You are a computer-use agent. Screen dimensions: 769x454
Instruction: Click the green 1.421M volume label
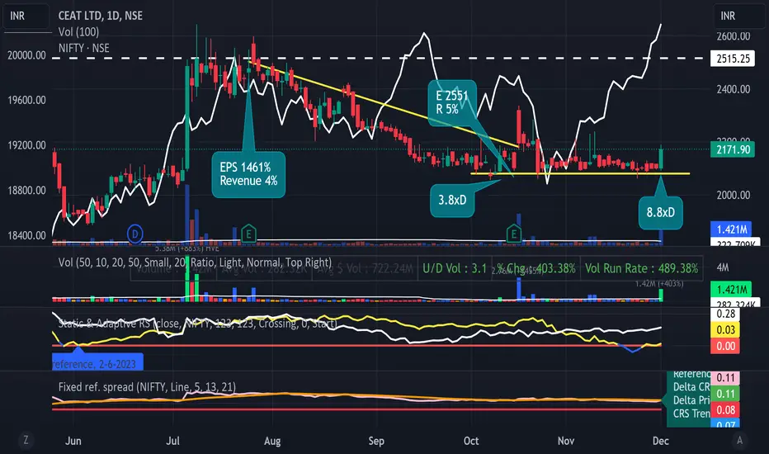(732, 289)
